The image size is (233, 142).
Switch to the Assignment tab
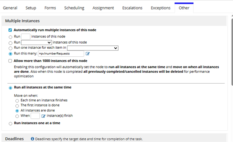click(x=103, y=8)
